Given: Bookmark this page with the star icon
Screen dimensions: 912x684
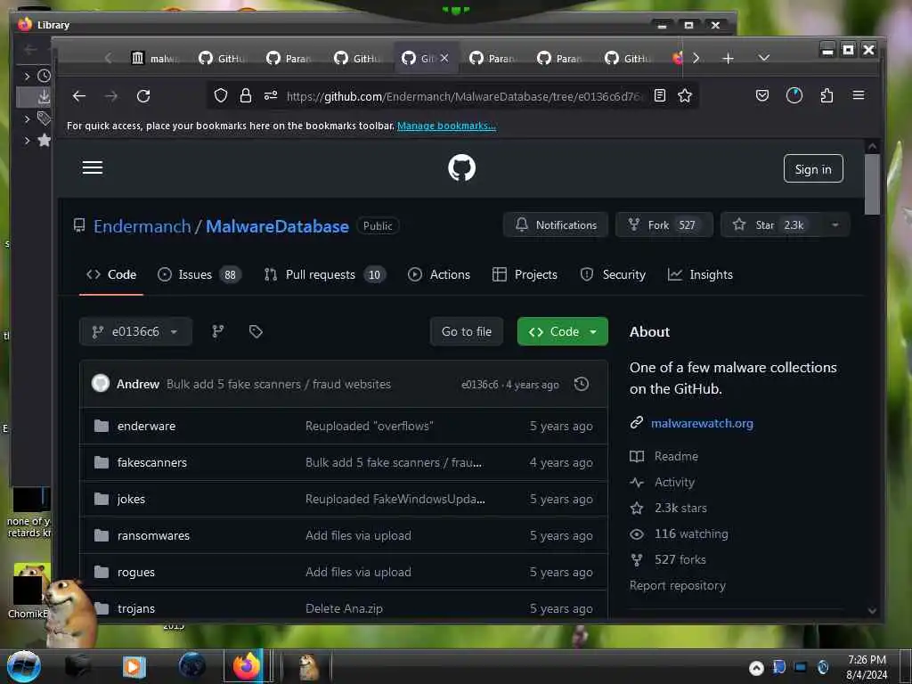Looking at the screenshot, I should pos(685,95).
